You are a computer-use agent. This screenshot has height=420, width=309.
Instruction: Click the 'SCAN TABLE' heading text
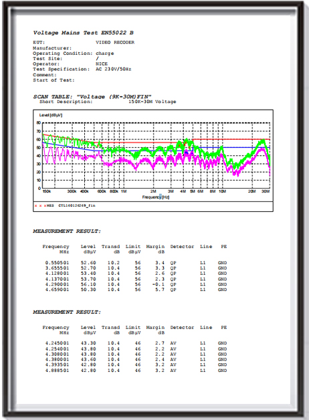pyautogui.click(x=52, y=96)
